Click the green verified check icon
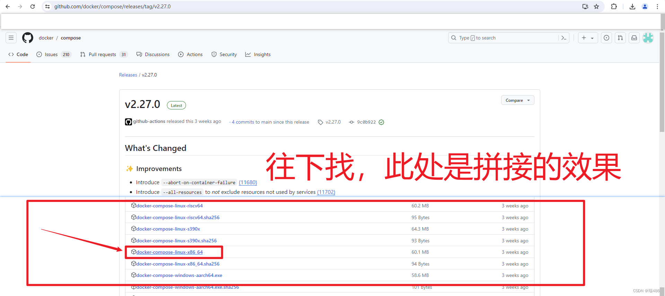 [x=381, y=122]
